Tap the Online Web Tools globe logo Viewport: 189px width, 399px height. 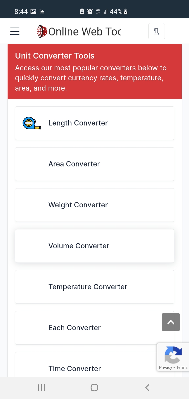tap(42, 31)
